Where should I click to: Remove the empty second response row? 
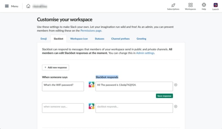click(176, 106)
